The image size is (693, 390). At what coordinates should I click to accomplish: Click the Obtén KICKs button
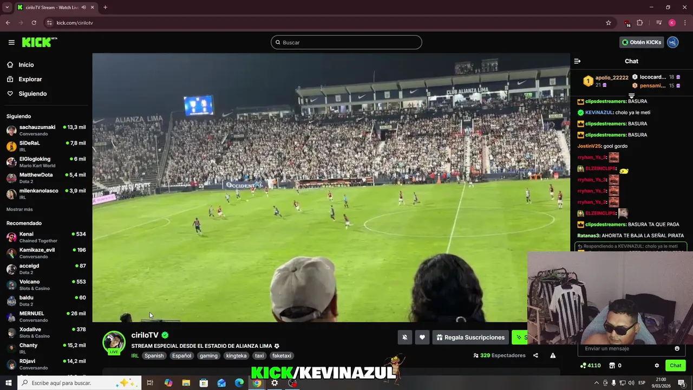coord(642,42)
